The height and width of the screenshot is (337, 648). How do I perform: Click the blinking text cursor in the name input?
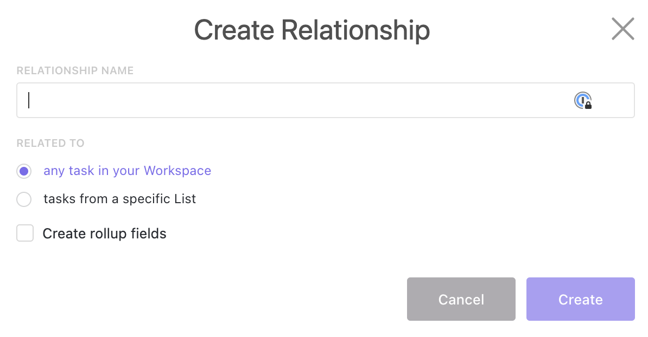click(x=29, y=100)
